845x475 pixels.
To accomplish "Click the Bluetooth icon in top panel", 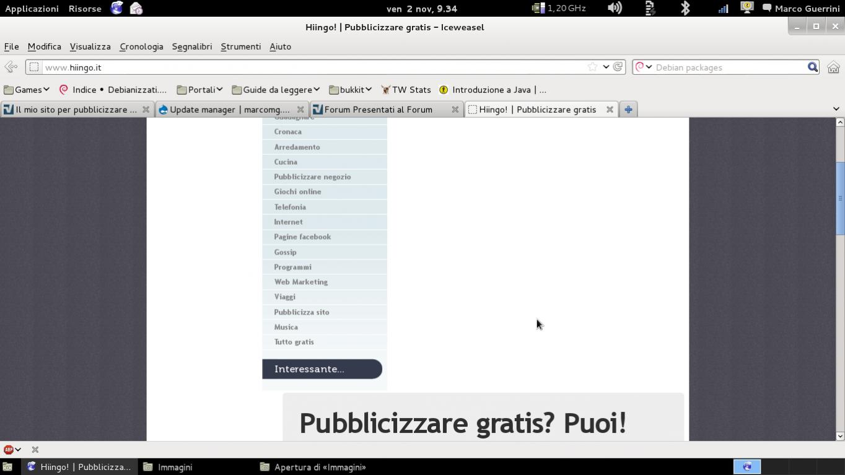I will pyautogui.click(x=685, y=8).
